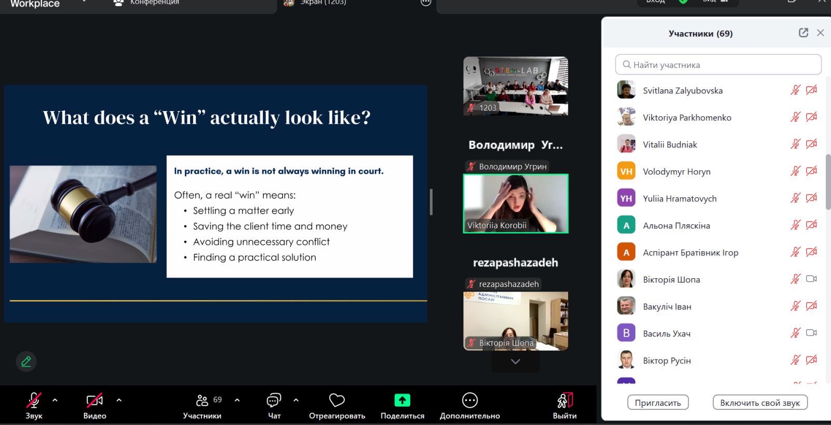Open the Chat panel icon

point(274,400)
